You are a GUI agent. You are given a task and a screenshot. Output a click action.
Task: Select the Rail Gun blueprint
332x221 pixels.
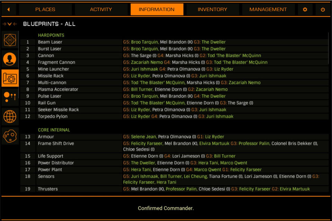pos(174,103)
